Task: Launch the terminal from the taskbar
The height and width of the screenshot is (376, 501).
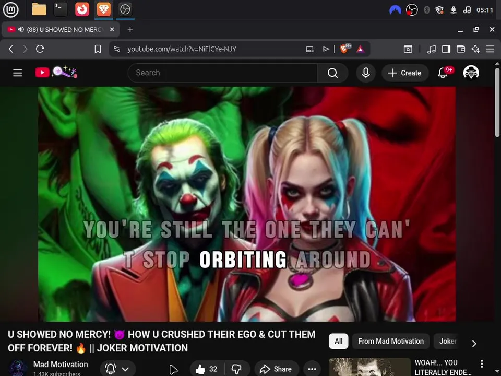Action: coord(61,9)
